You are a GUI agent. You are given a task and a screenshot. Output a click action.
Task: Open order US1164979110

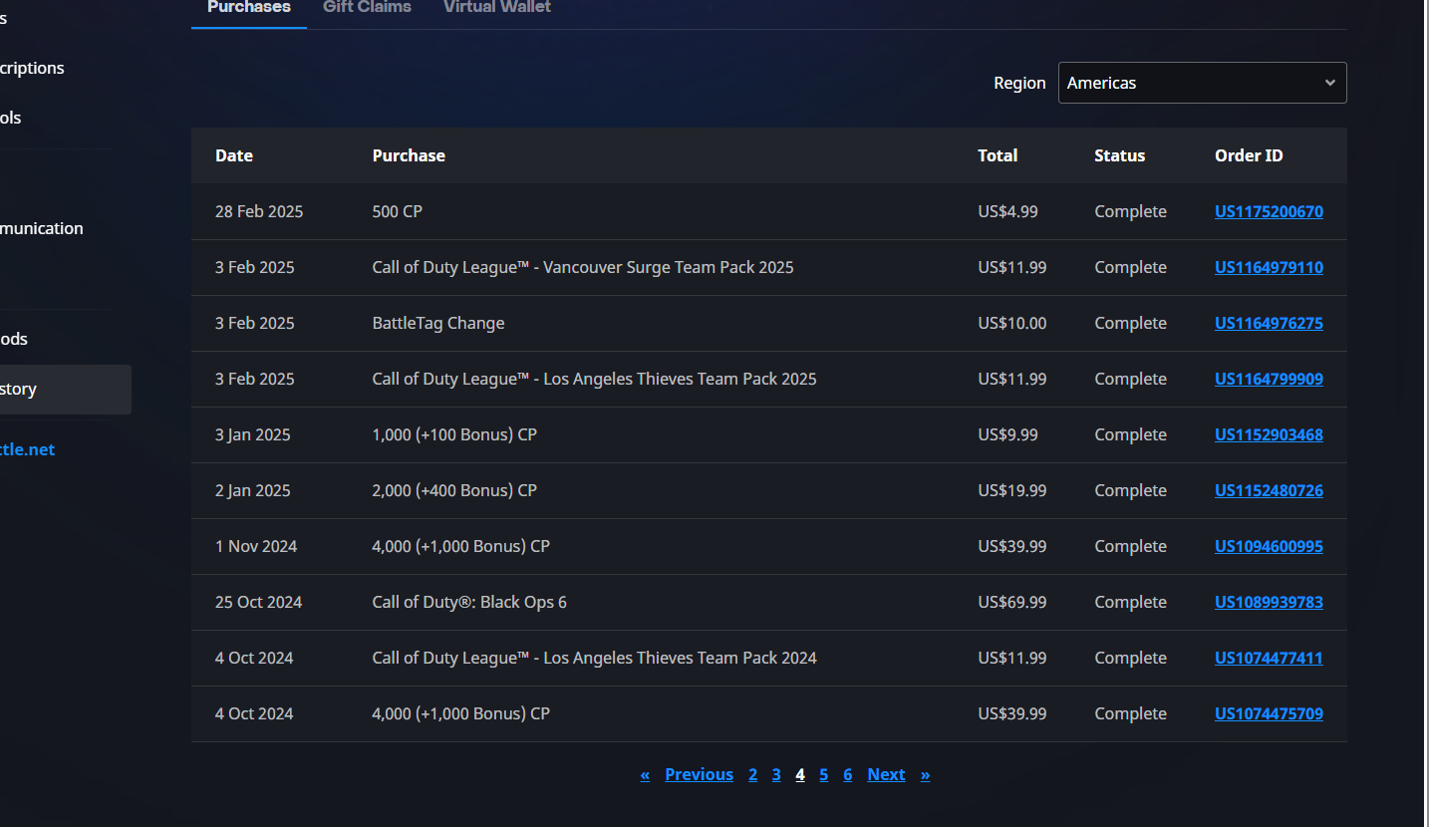point(1269,267)
